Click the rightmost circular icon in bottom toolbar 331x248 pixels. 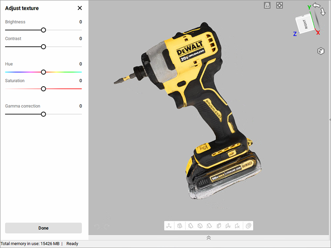[249, 226]
